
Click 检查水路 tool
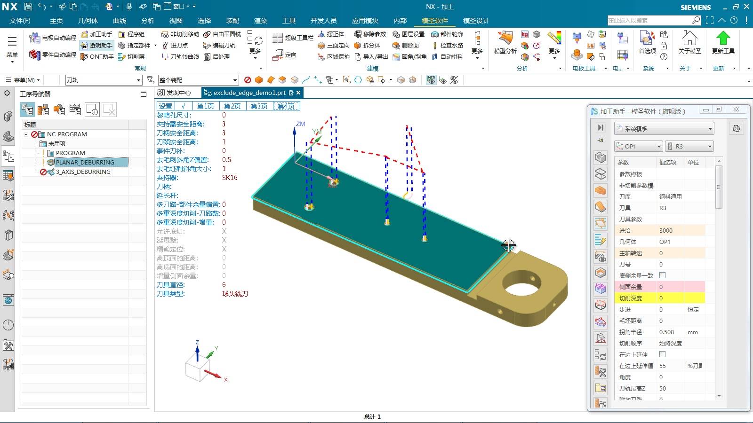click(x=447, y=46)
